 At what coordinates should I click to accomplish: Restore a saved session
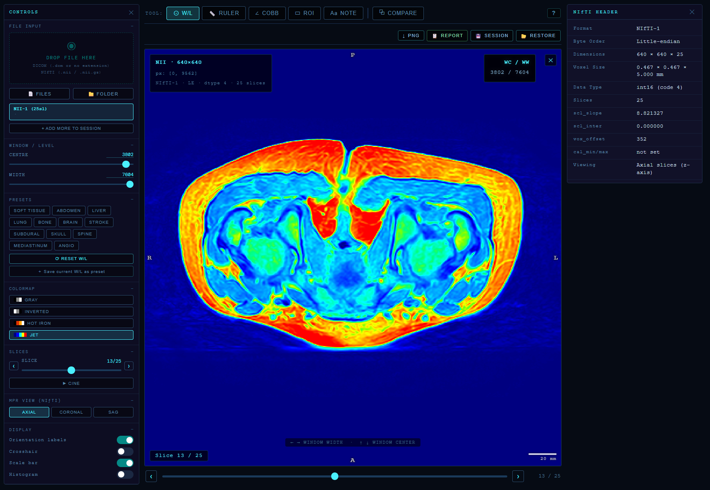(538, 35)
